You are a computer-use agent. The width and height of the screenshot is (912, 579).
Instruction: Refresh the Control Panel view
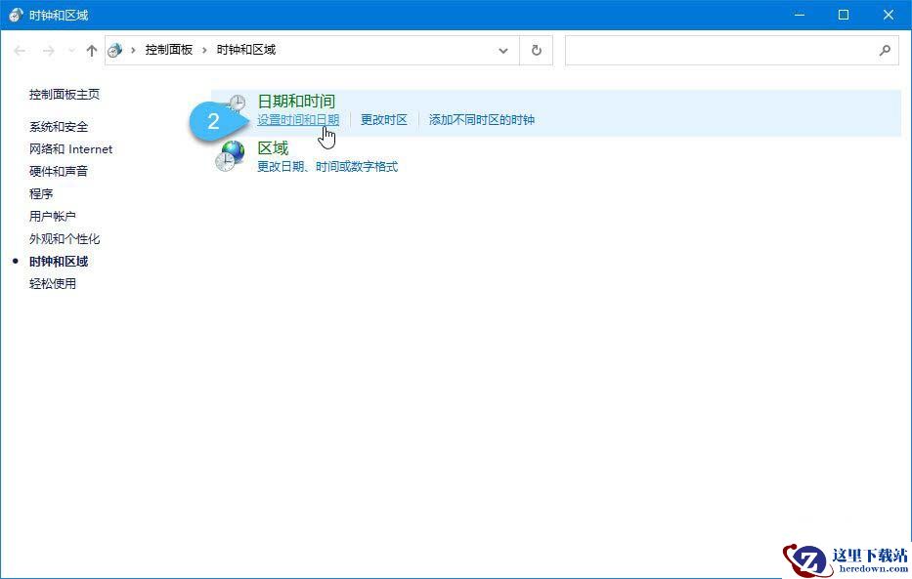537,50
